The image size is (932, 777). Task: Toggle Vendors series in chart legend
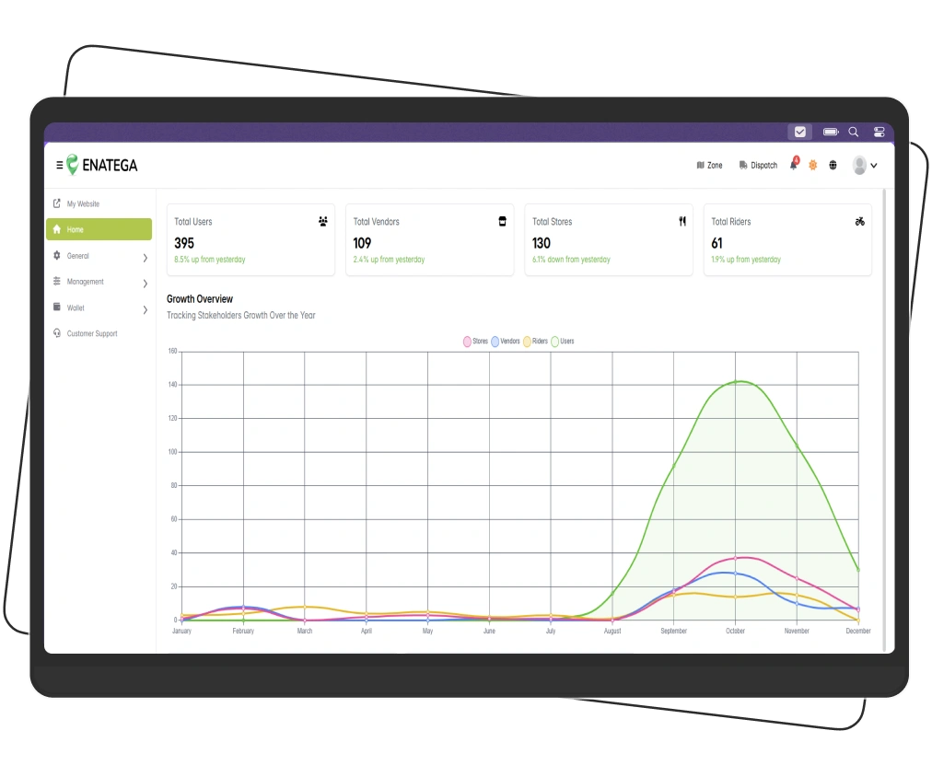coord(506,341)
